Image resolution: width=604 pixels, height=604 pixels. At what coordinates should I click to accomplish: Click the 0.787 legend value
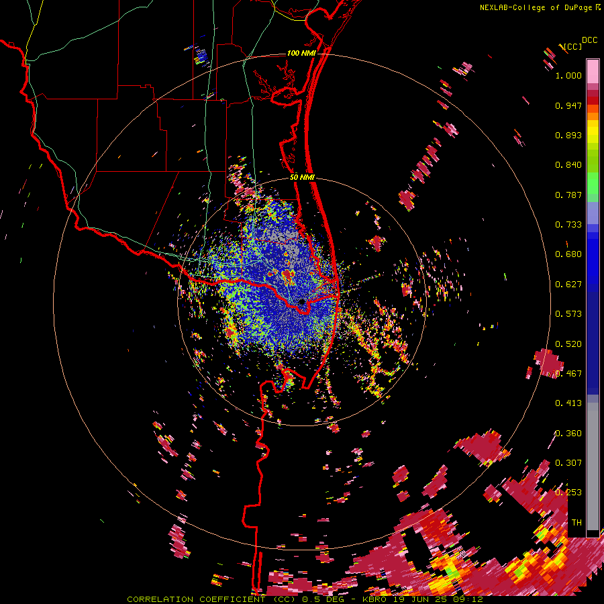click(x=568, y=195)
